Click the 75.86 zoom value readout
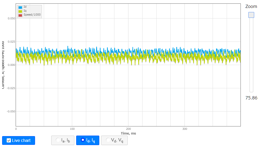Image resolution: width=266 pixels, height=148 pixels. point(251,98)
